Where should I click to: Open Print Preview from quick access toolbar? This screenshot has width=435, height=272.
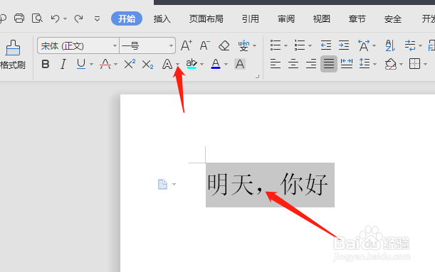click(37, 18)
